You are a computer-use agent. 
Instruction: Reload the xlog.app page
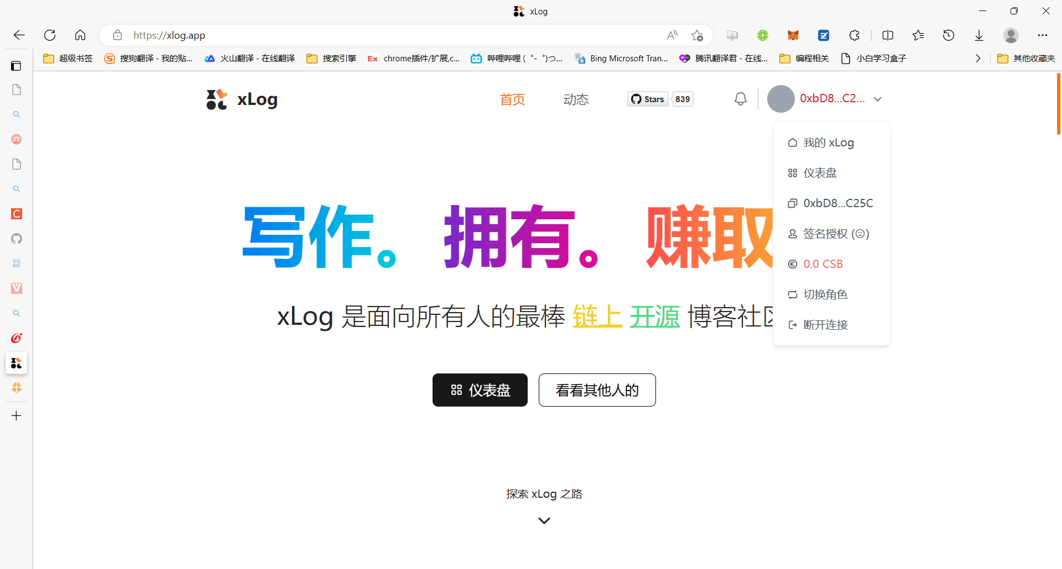coord(50,35)
